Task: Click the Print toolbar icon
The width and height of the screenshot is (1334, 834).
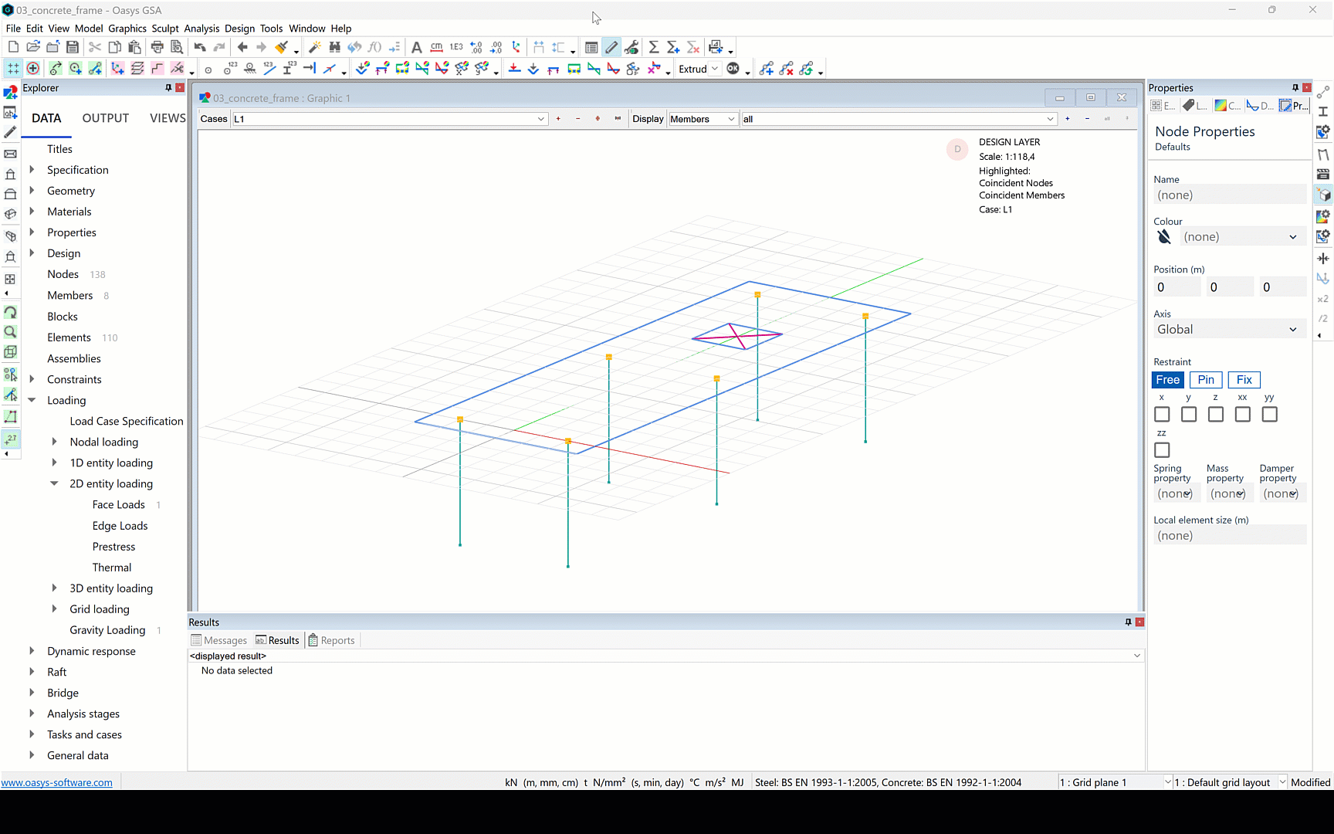Action: pos(157,46)
